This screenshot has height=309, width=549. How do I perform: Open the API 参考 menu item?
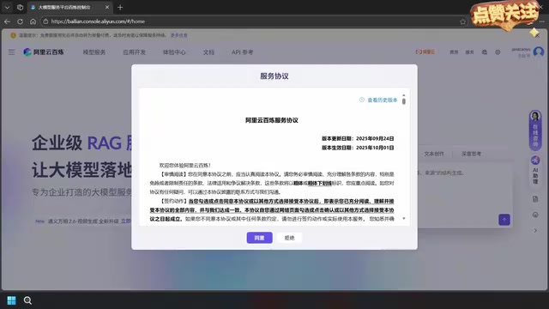pyautogui.click(x=242, y=51)
